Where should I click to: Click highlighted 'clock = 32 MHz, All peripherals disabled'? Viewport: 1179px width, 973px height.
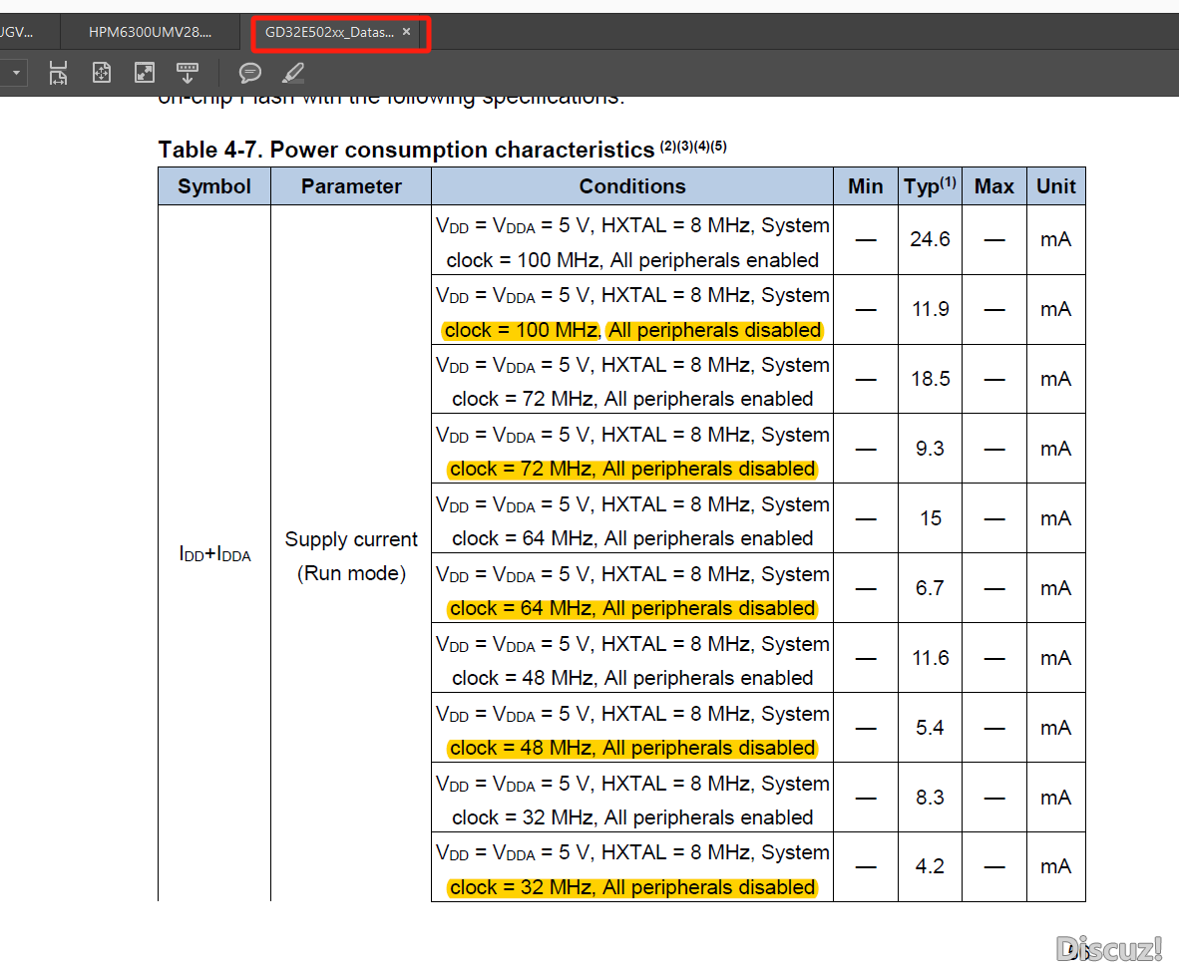tap(632, 887)
